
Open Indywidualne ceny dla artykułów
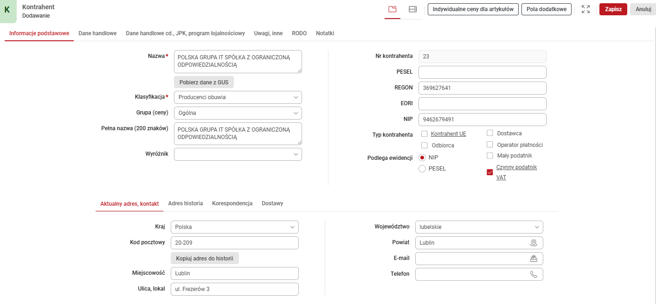[473, 8]
